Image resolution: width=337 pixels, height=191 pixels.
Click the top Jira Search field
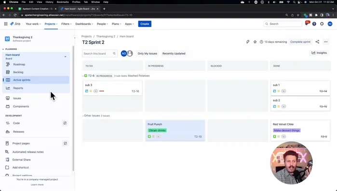283,24
